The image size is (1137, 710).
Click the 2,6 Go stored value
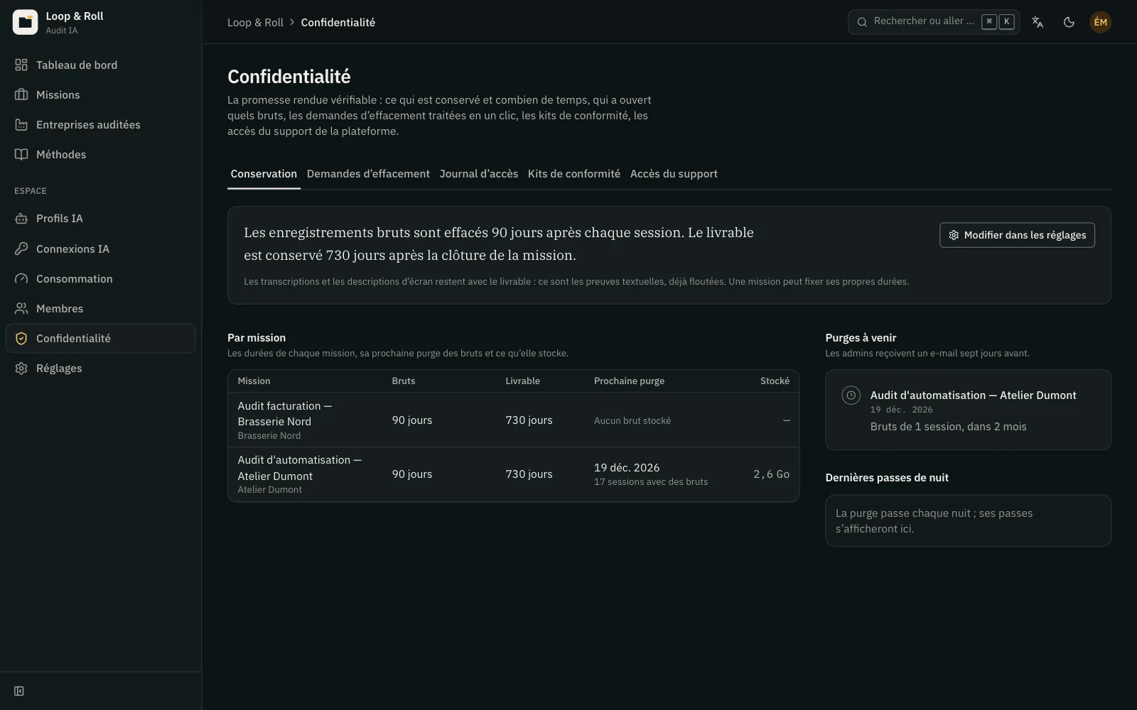click(x=771, y=474)
